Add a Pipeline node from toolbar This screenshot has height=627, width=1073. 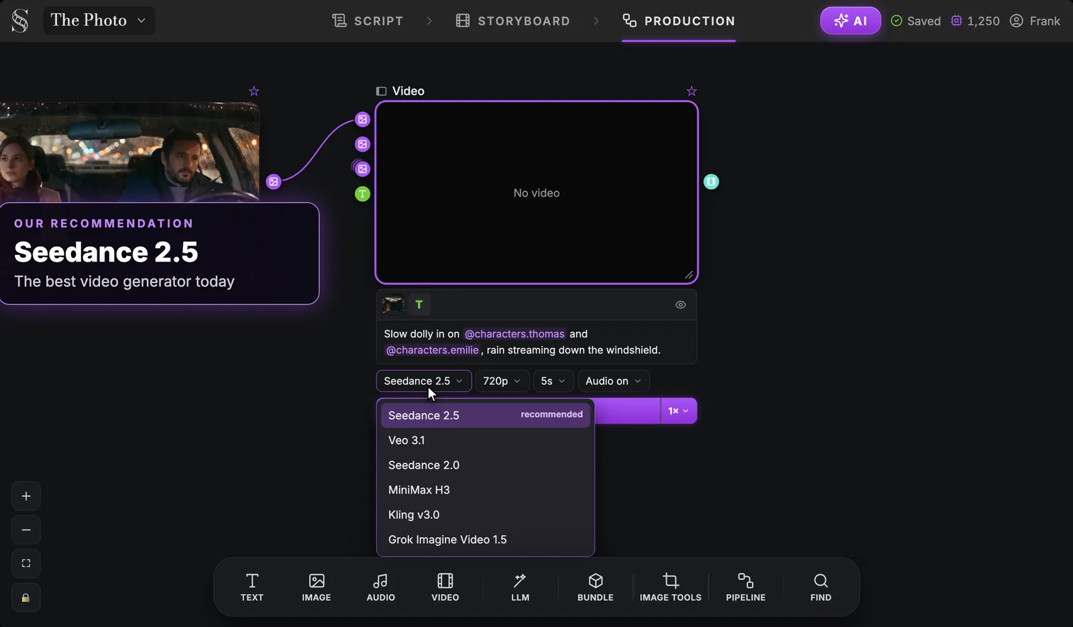click(746, 587)
